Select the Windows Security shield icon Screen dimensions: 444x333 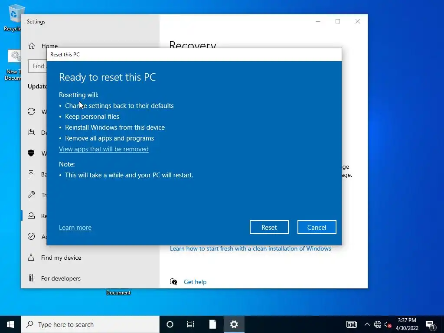pyautogui.click(x=31, y=153)
